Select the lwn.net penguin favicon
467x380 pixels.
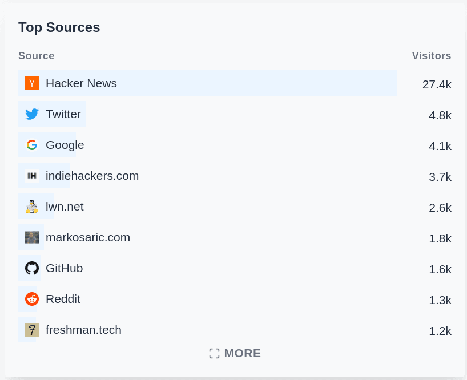pos(32,206)
